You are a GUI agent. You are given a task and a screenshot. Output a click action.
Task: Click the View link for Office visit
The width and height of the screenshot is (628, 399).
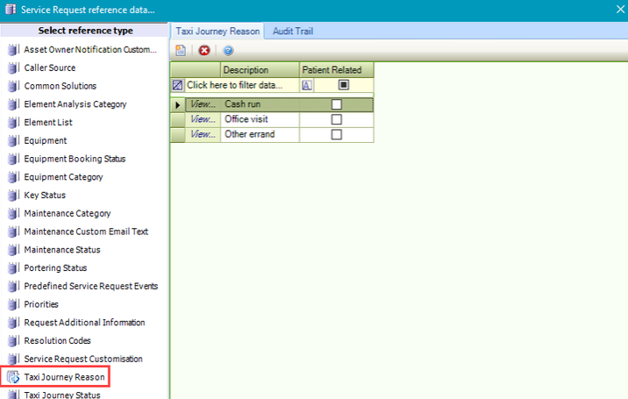point(203,119)
